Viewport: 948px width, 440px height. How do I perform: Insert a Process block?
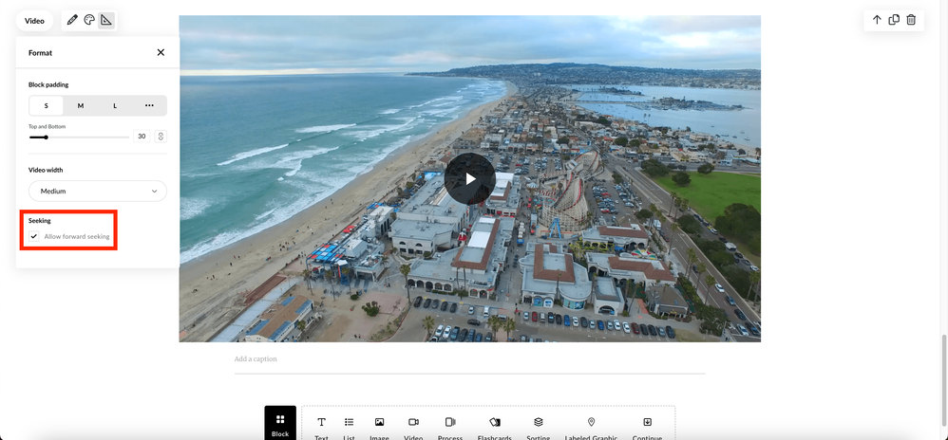[450, 427]
